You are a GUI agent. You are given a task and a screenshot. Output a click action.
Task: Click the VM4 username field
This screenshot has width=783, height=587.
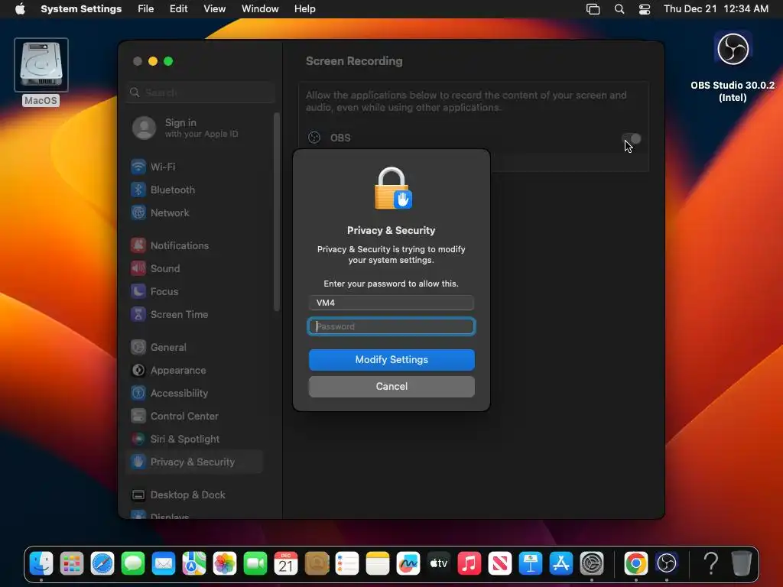pyautogui.click(x=391, y=303)
